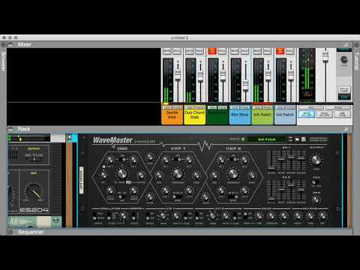
Task: Click the master section control room knob
Action: (344, 59)
